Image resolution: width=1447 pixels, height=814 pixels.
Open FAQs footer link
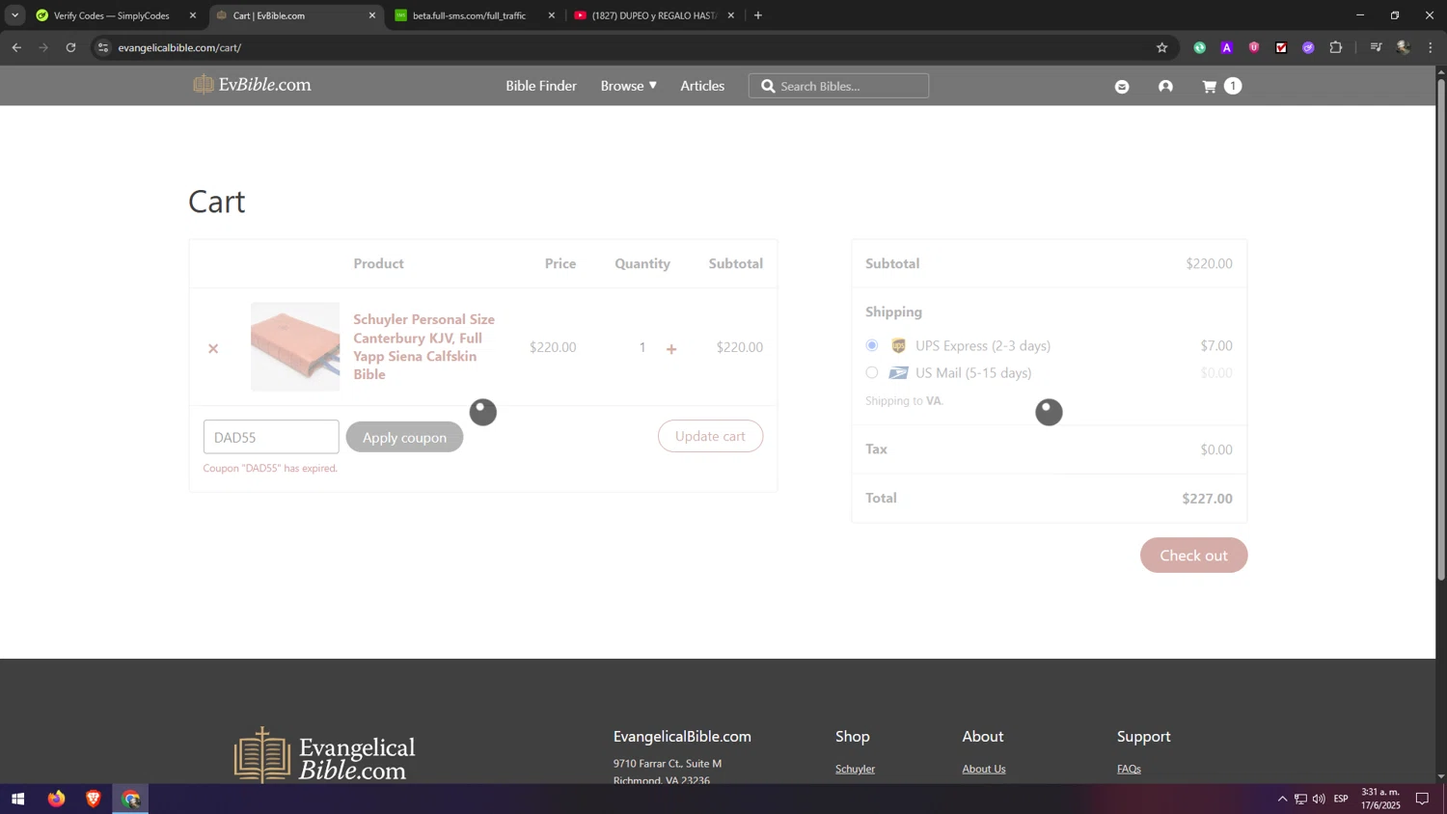click(1129, 769)
